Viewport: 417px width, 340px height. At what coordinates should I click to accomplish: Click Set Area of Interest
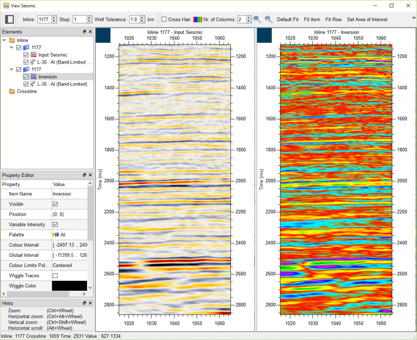click(x=367, y=19)
